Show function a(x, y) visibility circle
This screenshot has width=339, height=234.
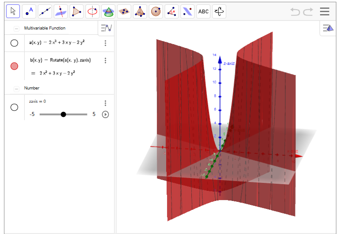tap(14, 43)
